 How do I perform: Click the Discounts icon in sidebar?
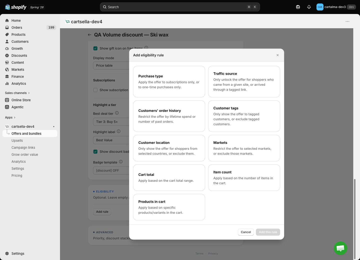tap(7, 55)
